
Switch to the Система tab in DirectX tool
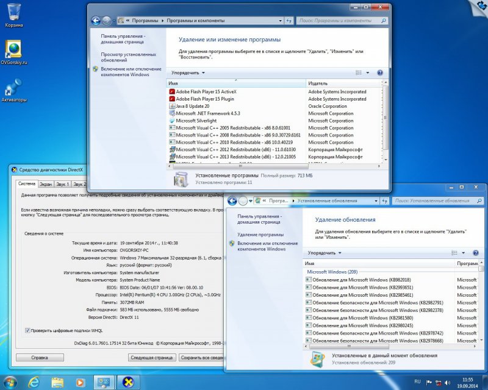tap(27, 184)
